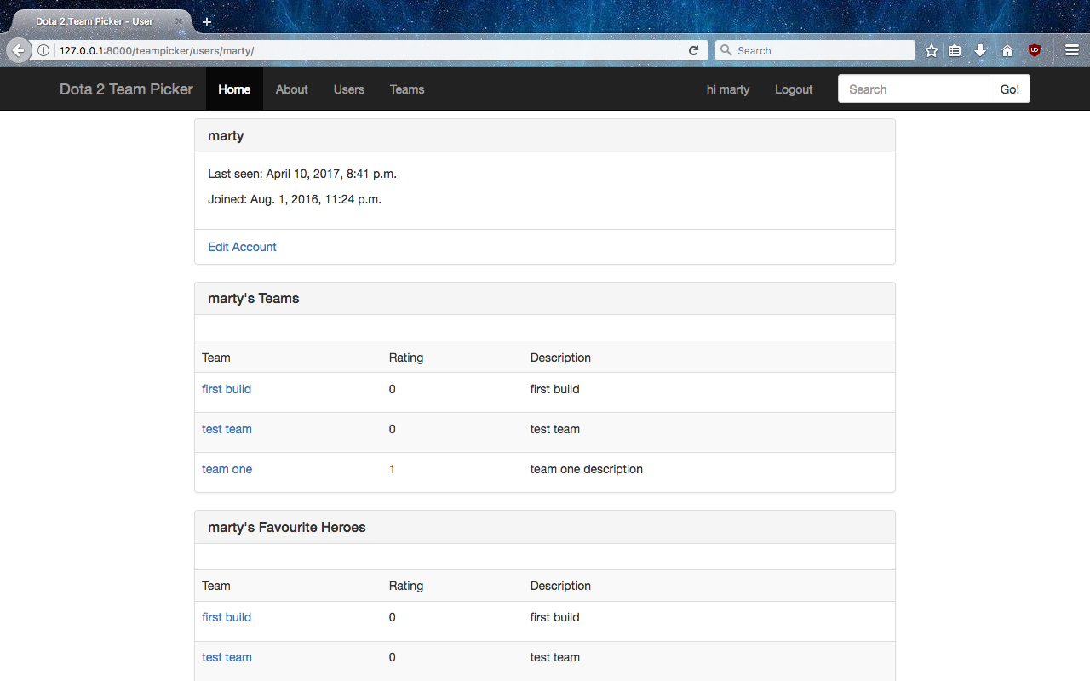Open the uBlock Origin shield icon

[1035, 50]
